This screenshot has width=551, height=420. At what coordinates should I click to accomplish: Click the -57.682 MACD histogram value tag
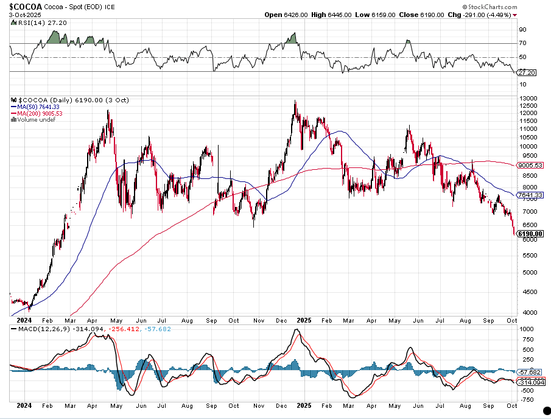[529, 372]
